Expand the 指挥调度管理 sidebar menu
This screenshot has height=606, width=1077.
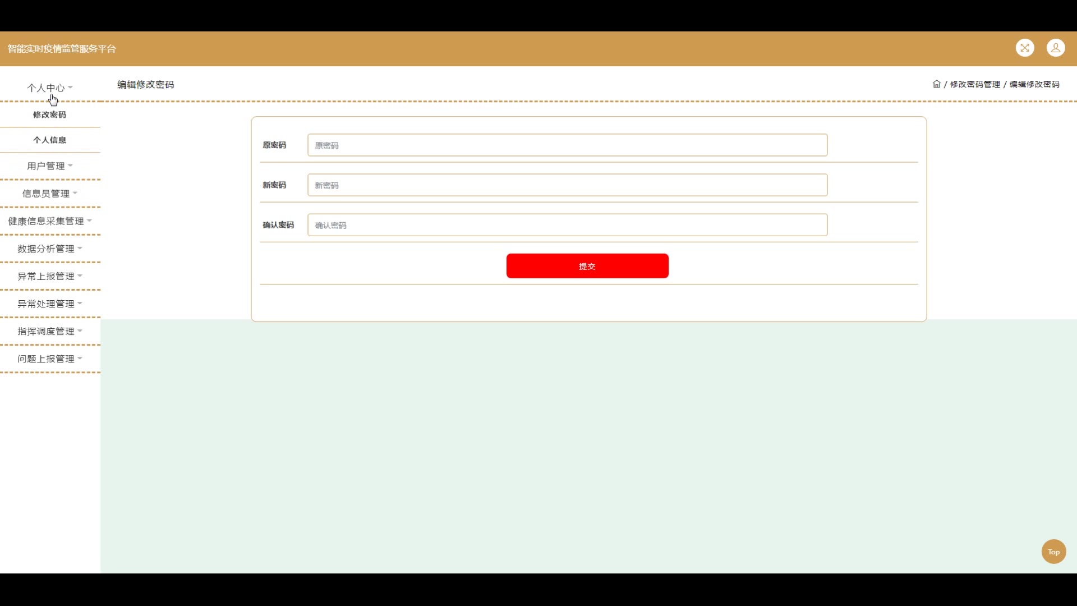coord(50,331)
